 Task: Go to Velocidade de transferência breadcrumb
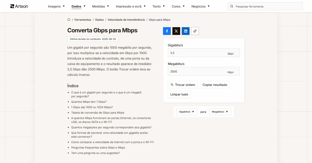(x=126, y=20)
